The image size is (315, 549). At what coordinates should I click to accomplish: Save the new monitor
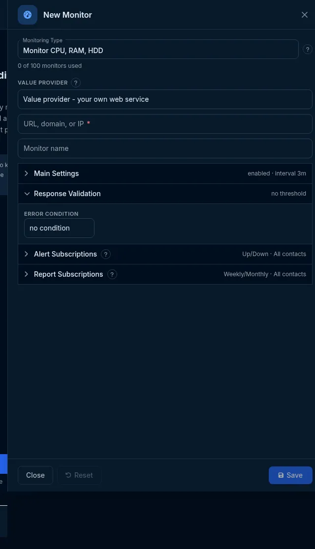[x=290, y=475]
